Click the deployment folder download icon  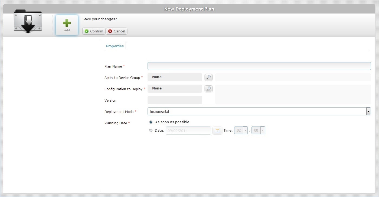(x=28, y=22)
